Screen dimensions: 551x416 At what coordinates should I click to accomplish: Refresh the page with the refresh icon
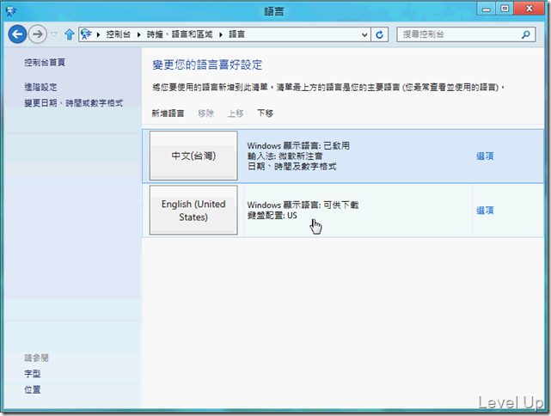380,34
